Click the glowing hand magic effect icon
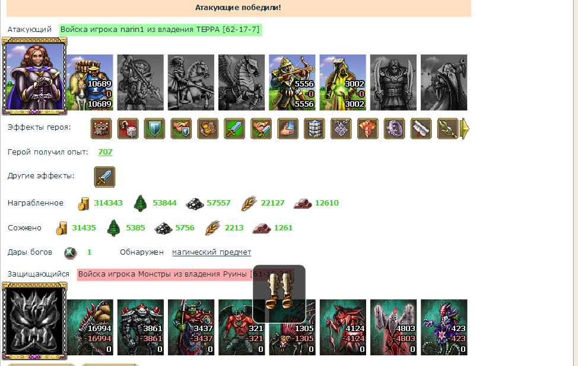The image size is (578, 366). (x=288, y=129)
